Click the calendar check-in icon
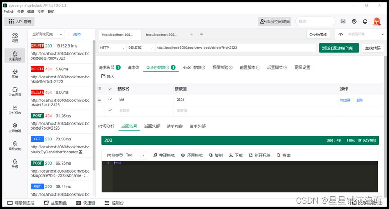This screenshot has height=209, width=389. tap(343, 22)
